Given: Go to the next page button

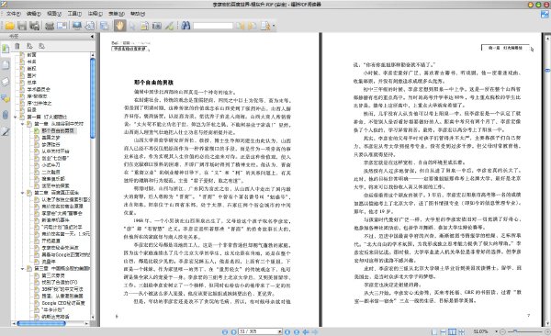Looking at the screenshot, I should pyautogui.click(x=287, y=331).
